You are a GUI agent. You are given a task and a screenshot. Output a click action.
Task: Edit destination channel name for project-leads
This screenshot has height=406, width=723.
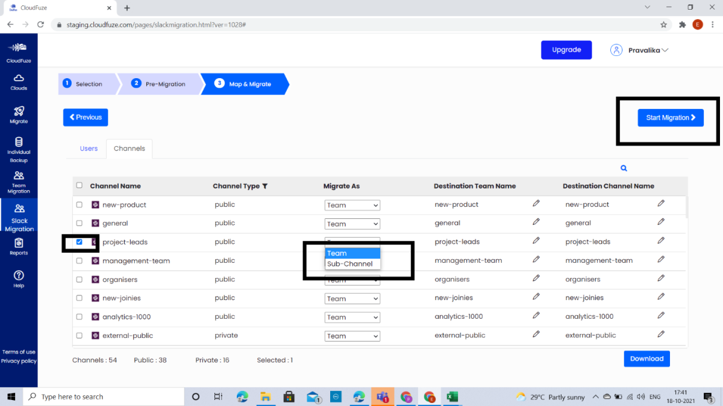(x=661, y=241)
